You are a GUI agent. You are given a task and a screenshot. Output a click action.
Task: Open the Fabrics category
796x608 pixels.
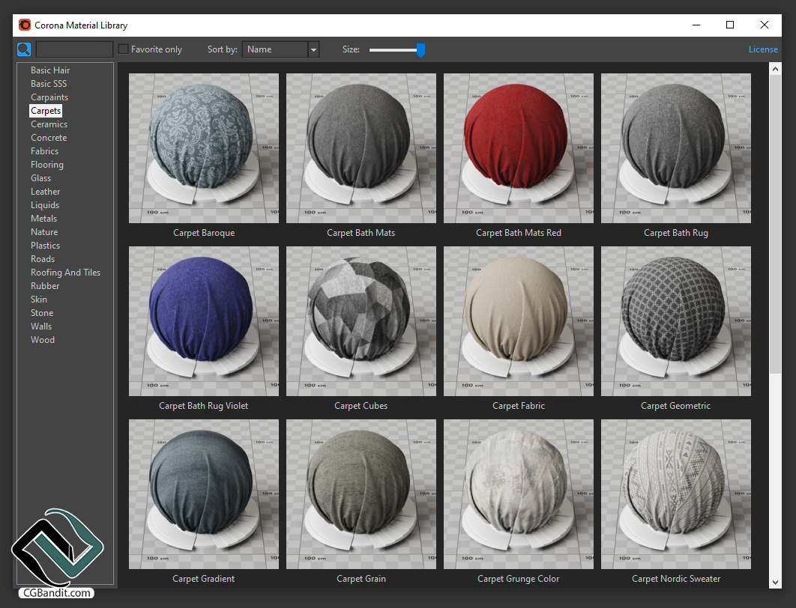tap(44, 151)
